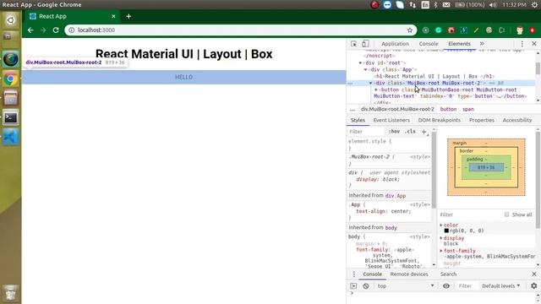Collapse the div class App node
Viewport: 541px width, 304px height.
[366, 69]
